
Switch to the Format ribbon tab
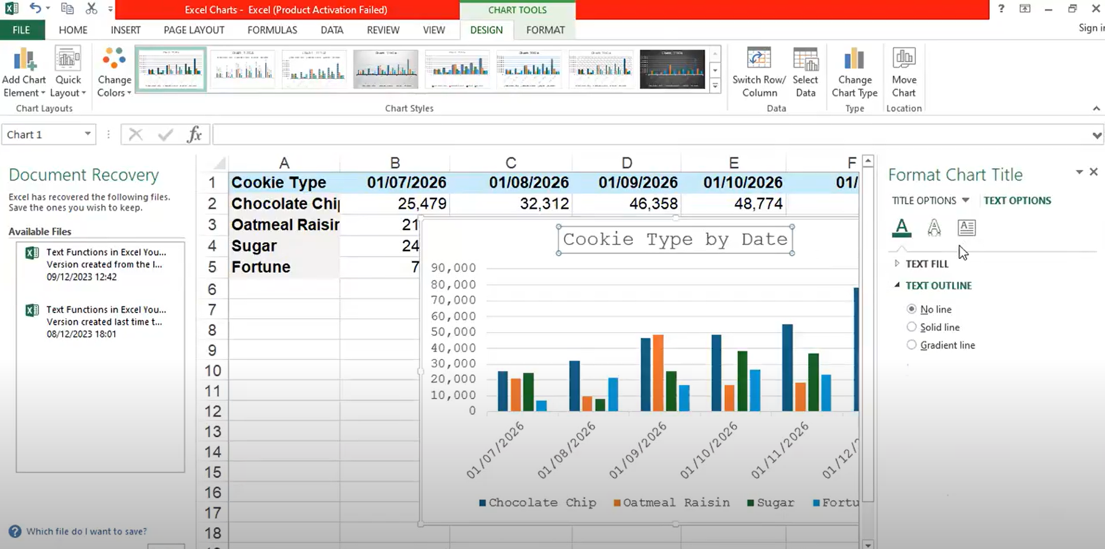click(545, 30)
